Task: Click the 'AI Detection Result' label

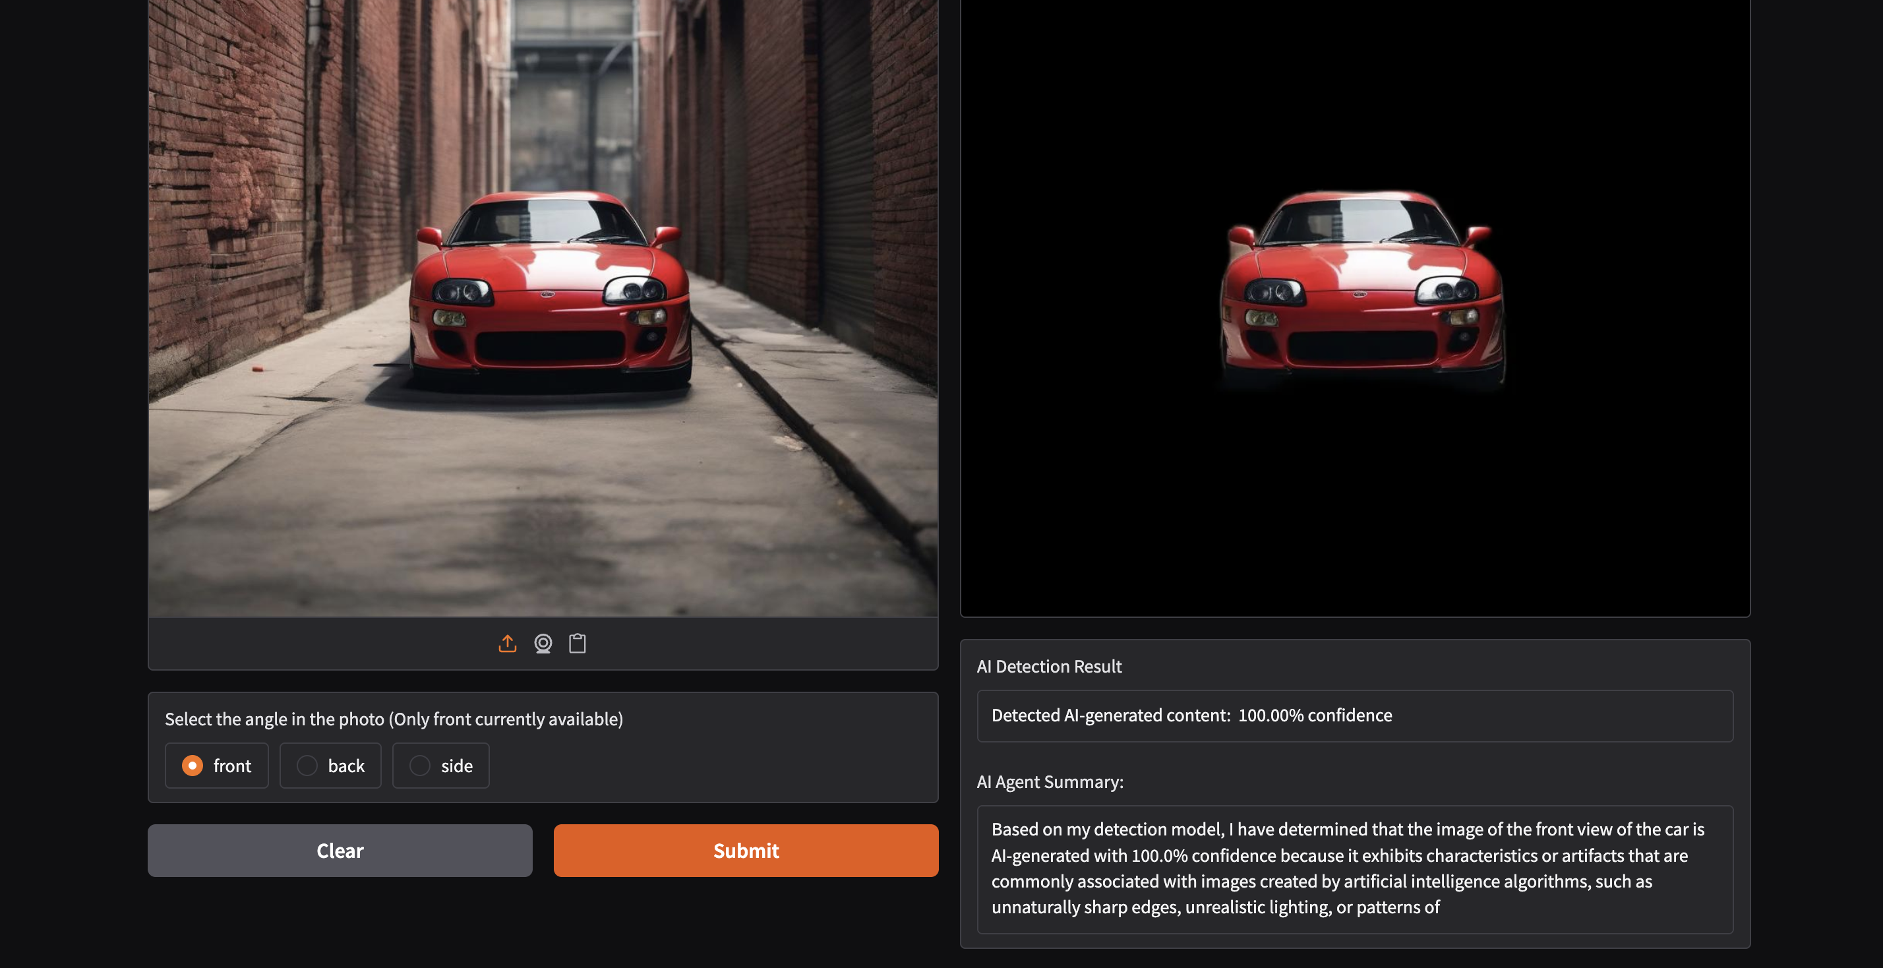Action: pos(1048,666)
